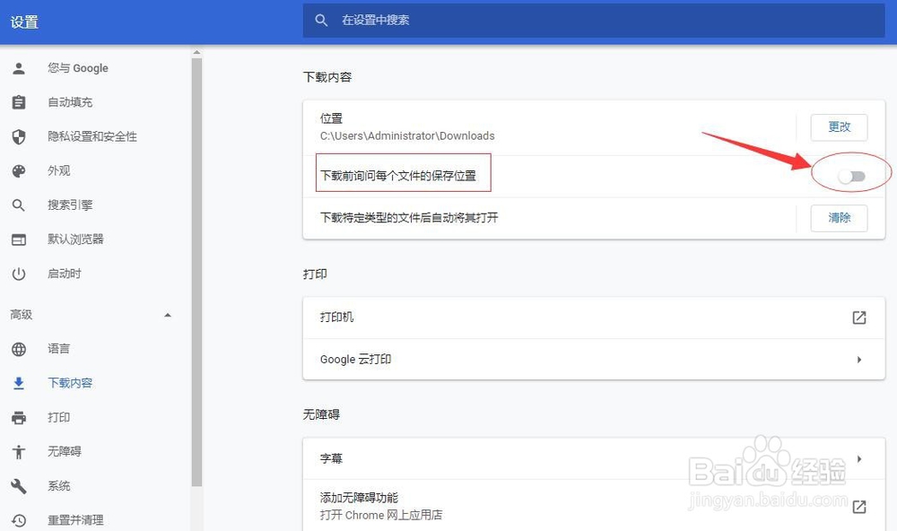Open external link icon for 打印机
The image size is (897, 531).
click(x=858, y=318)
